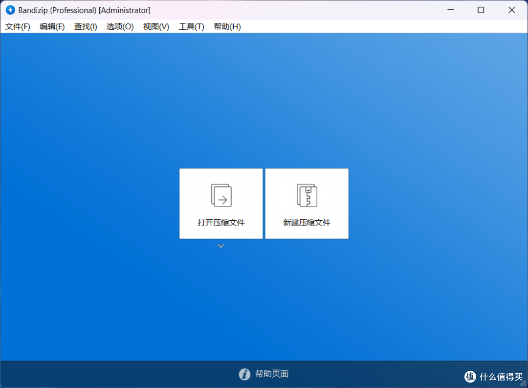Open the 帮助页面 link
Screen dimensions: 528x388
(x=272, y=374)
